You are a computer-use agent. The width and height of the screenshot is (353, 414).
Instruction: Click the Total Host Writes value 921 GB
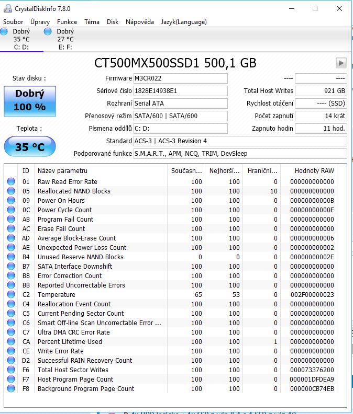click(x=321, y=91)
